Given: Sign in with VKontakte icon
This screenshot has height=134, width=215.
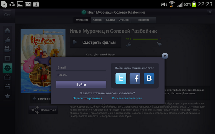Looking at the screenshot, I should [149, 78].
